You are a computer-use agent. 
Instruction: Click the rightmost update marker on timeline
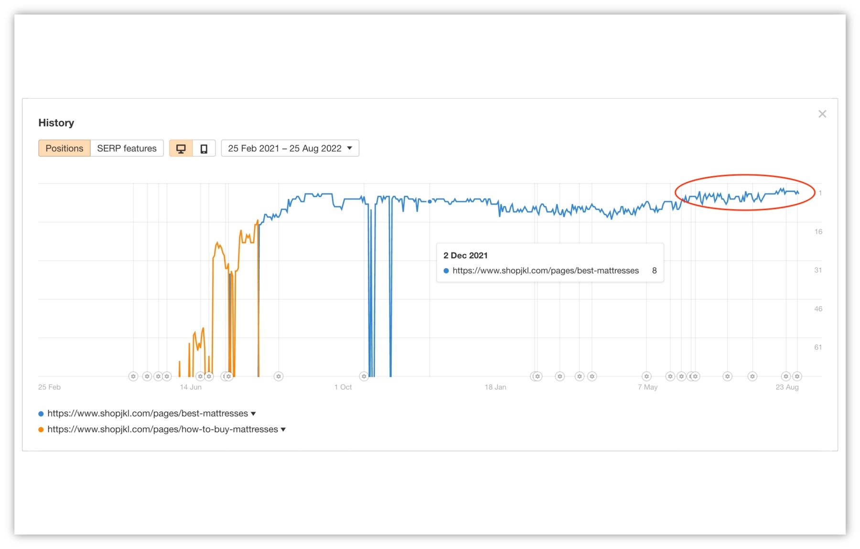(796, 376)
